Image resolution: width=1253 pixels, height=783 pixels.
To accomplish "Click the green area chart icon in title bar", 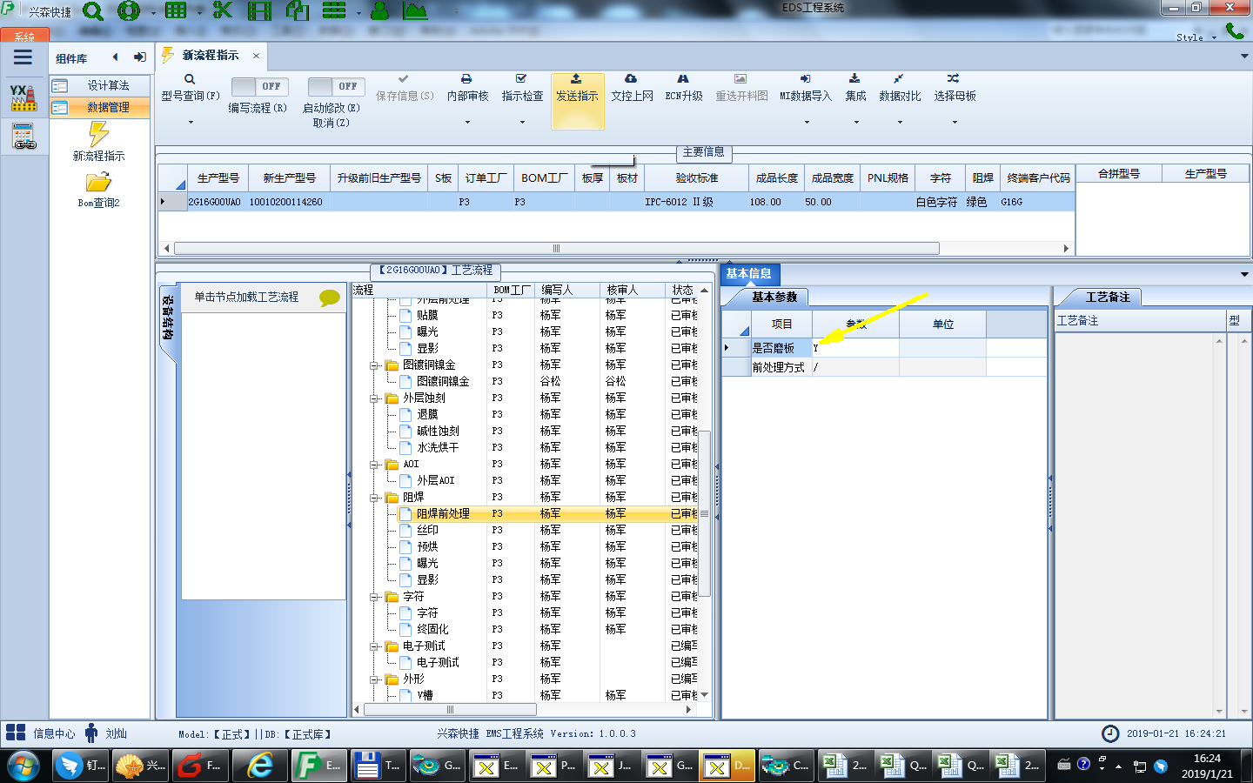I will click(x=415, y=11).
